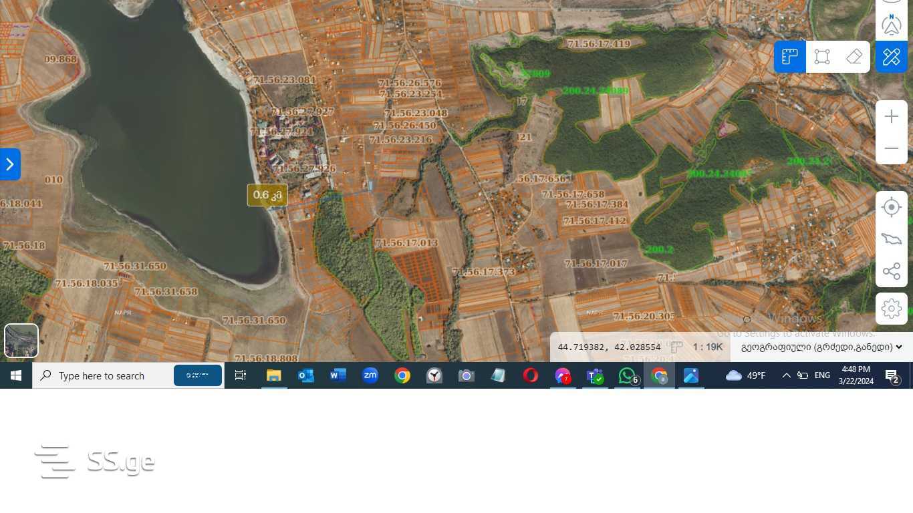
Task: Open the coordinate system dropdown
Action: pos(821,347)
